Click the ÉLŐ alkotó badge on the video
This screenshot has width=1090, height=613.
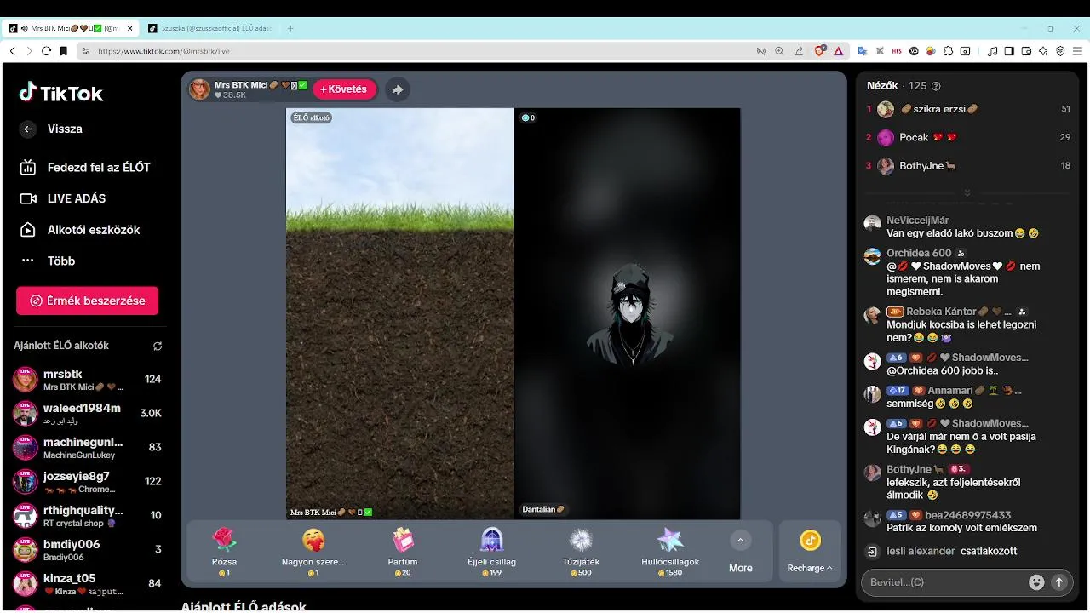tap(312, 117)
